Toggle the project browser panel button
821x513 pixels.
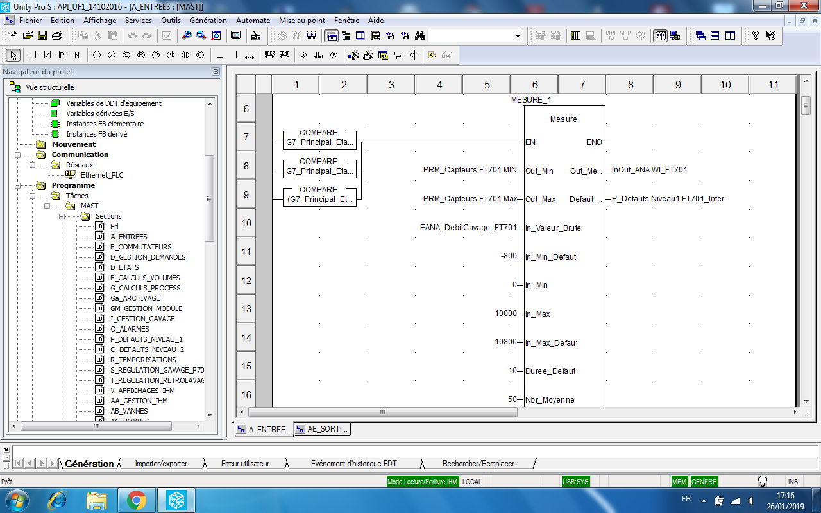[332, 35]
